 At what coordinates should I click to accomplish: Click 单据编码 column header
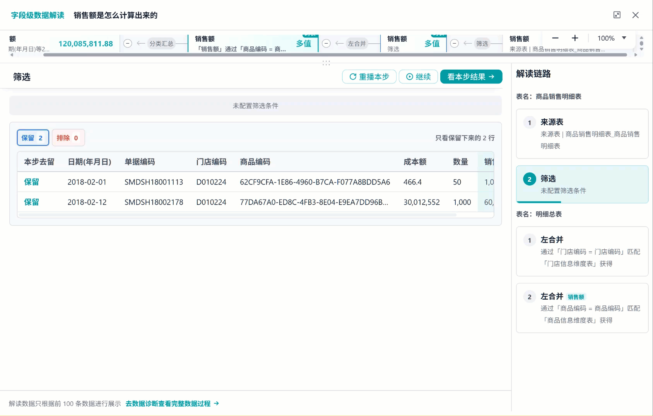140,162
